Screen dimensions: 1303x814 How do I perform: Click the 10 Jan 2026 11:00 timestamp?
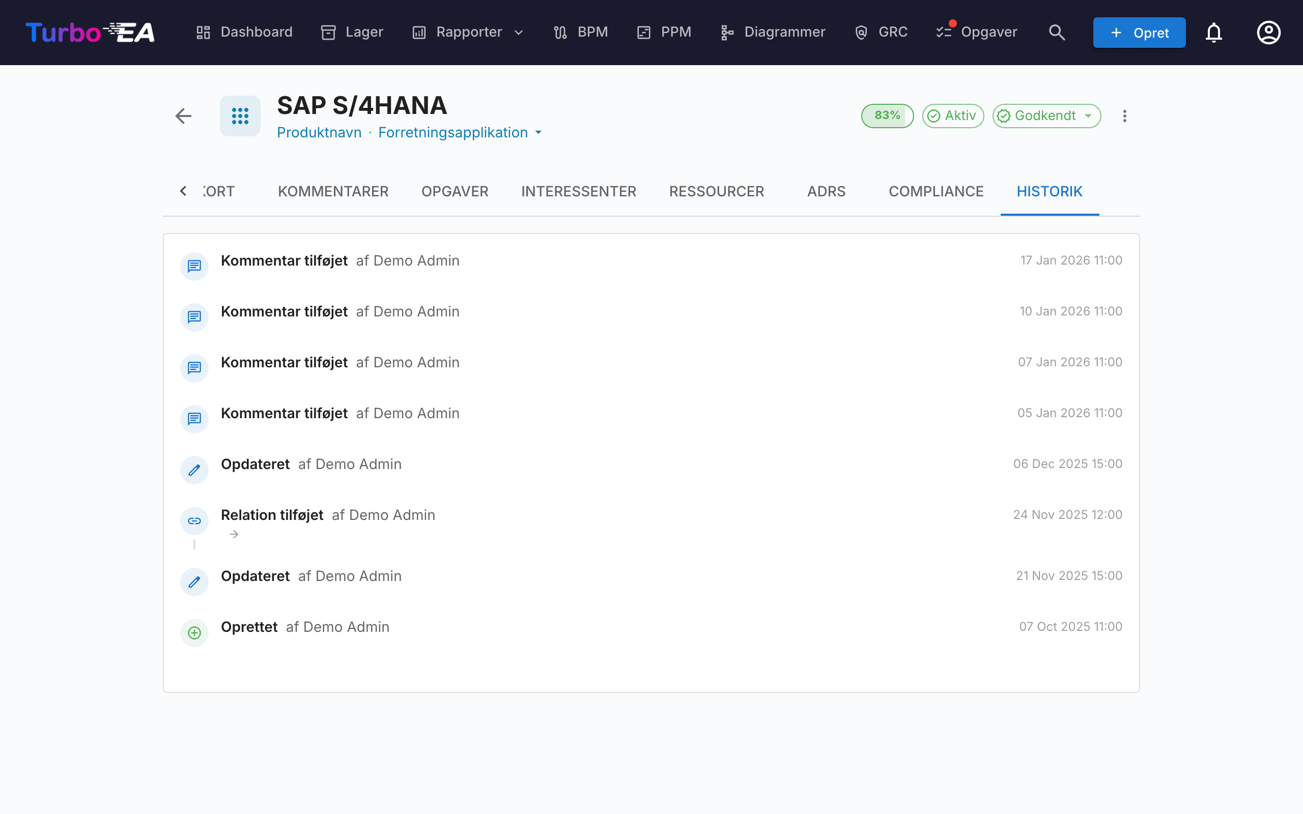1070,311
